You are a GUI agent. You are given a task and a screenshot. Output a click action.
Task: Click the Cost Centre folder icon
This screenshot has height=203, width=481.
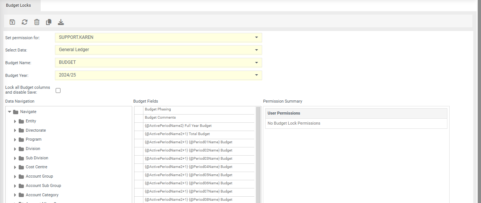pyautogui.click(x=21, y=167)
